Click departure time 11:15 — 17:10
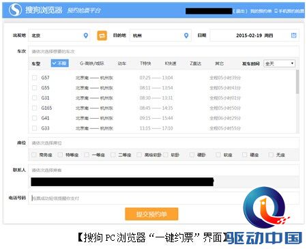This screenshot has width=307, height=249. coord(156,128)
